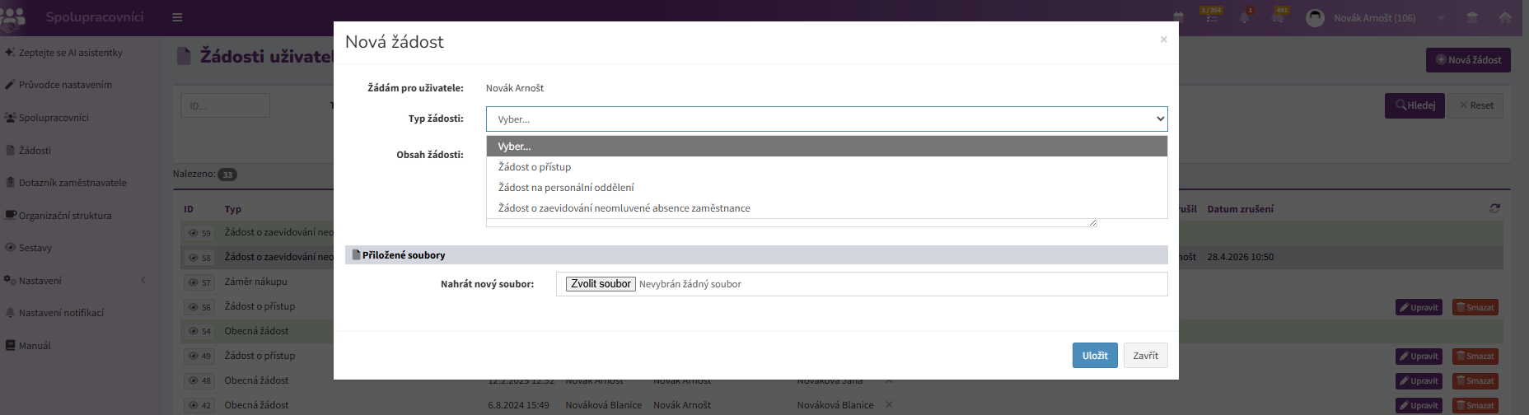Click the Novák Arnošt user avatar
This screenshot has height=415, width=1529.
coord(1316,17)
